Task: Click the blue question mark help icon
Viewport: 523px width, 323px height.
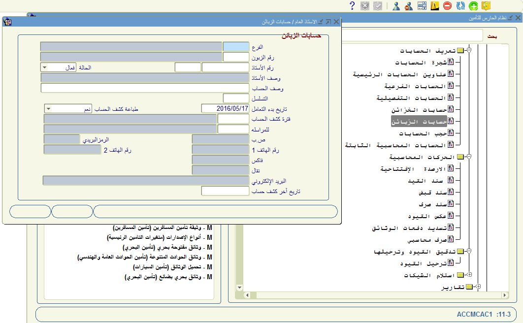Action: click(352, 6)
